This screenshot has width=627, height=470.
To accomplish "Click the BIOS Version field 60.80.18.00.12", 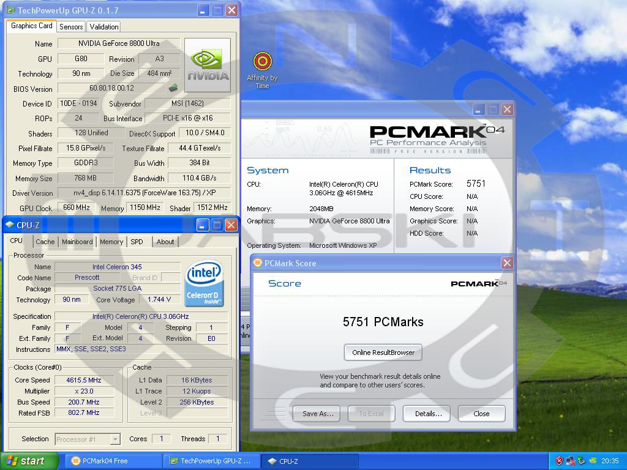I will pyautogui.click(x=111, y=88).
